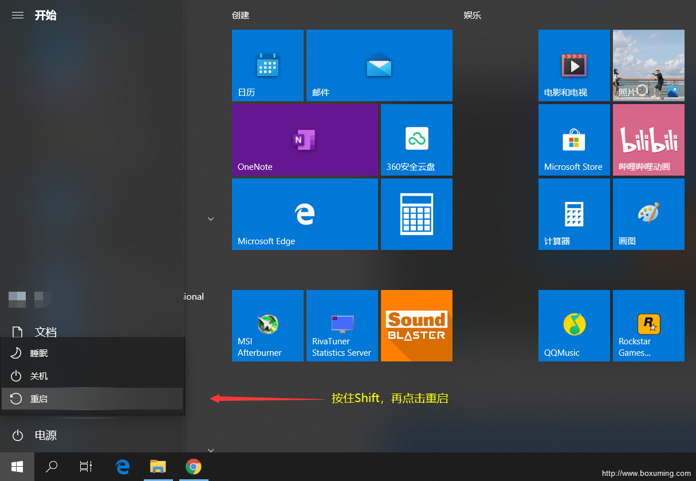Open the 邮件 mail tile

[379, 65]
